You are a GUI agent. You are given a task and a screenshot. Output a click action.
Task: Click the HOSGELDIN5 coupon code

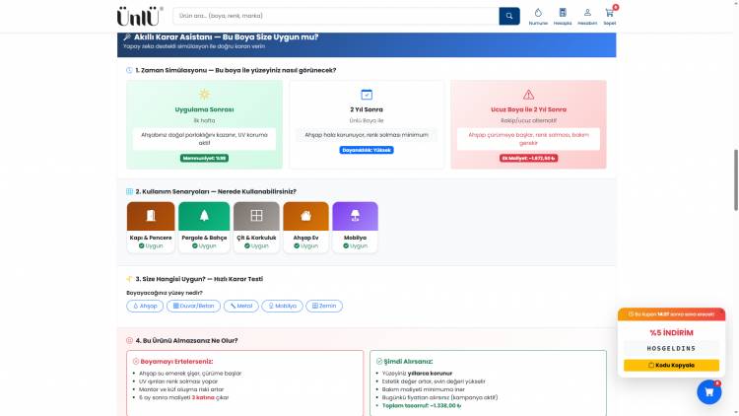click(x=671, y=349)
